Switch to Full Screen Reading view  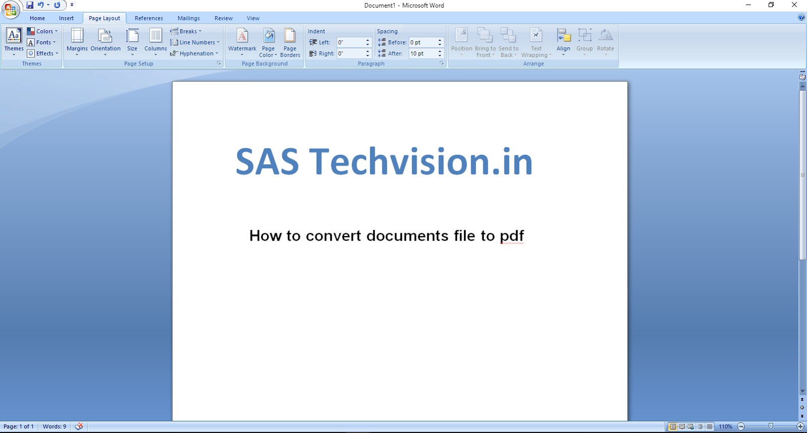coord(682,426)
